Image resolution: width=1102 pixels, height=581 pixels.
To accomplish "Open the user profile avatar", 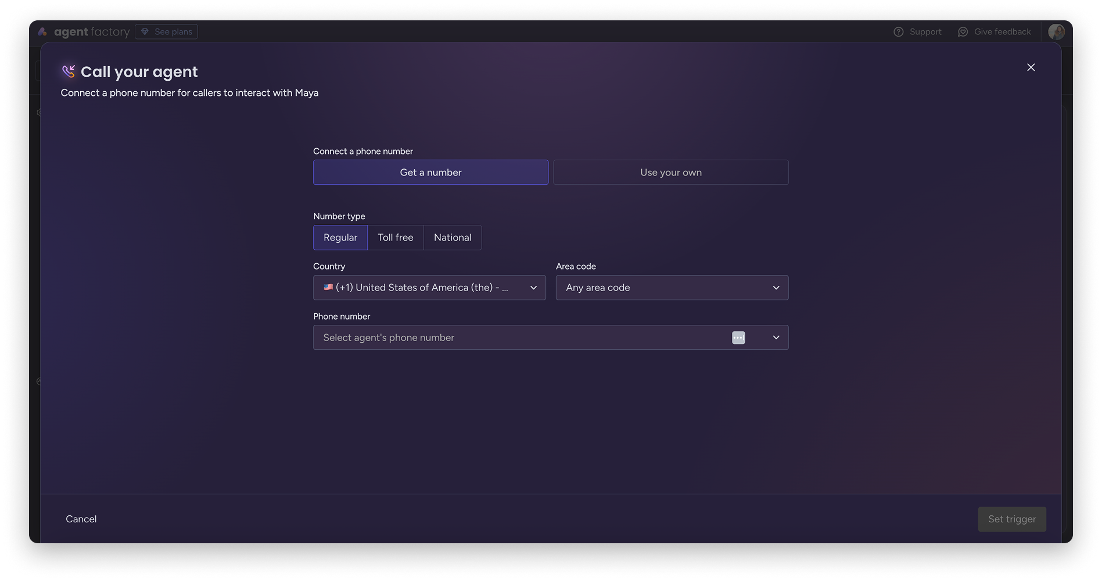I will [1056, 31].
